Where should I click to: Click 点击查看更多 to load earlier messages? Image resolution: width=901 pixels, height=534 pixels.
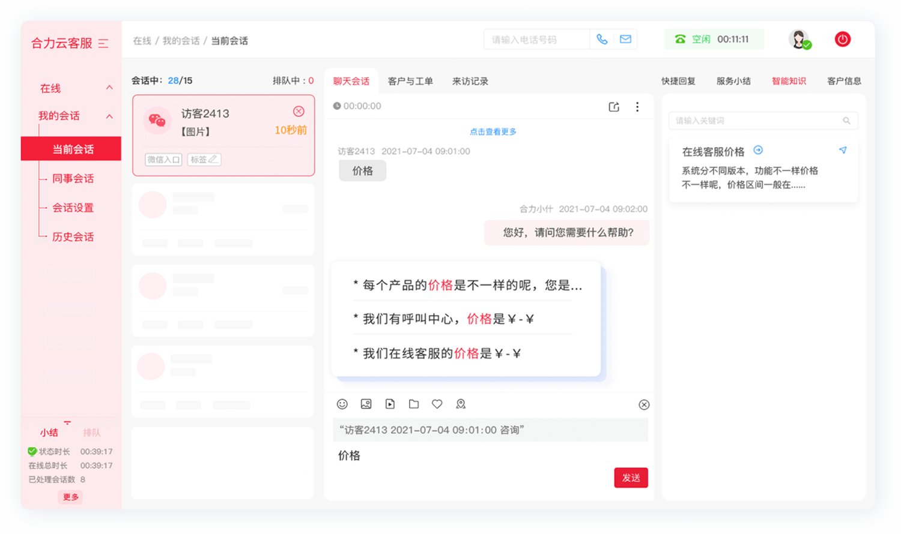pos(492,132)
